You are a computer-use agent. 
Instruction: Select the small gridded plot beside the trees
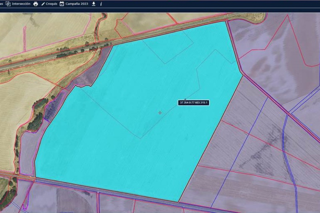[x=54, y=108]
